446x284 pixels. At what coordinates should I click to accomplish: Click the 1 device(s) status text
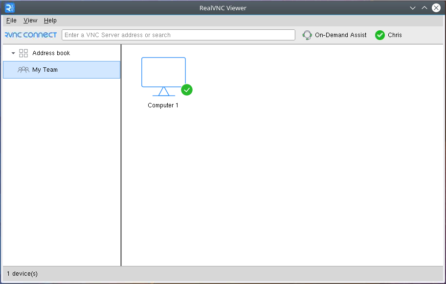coord(22,273)
